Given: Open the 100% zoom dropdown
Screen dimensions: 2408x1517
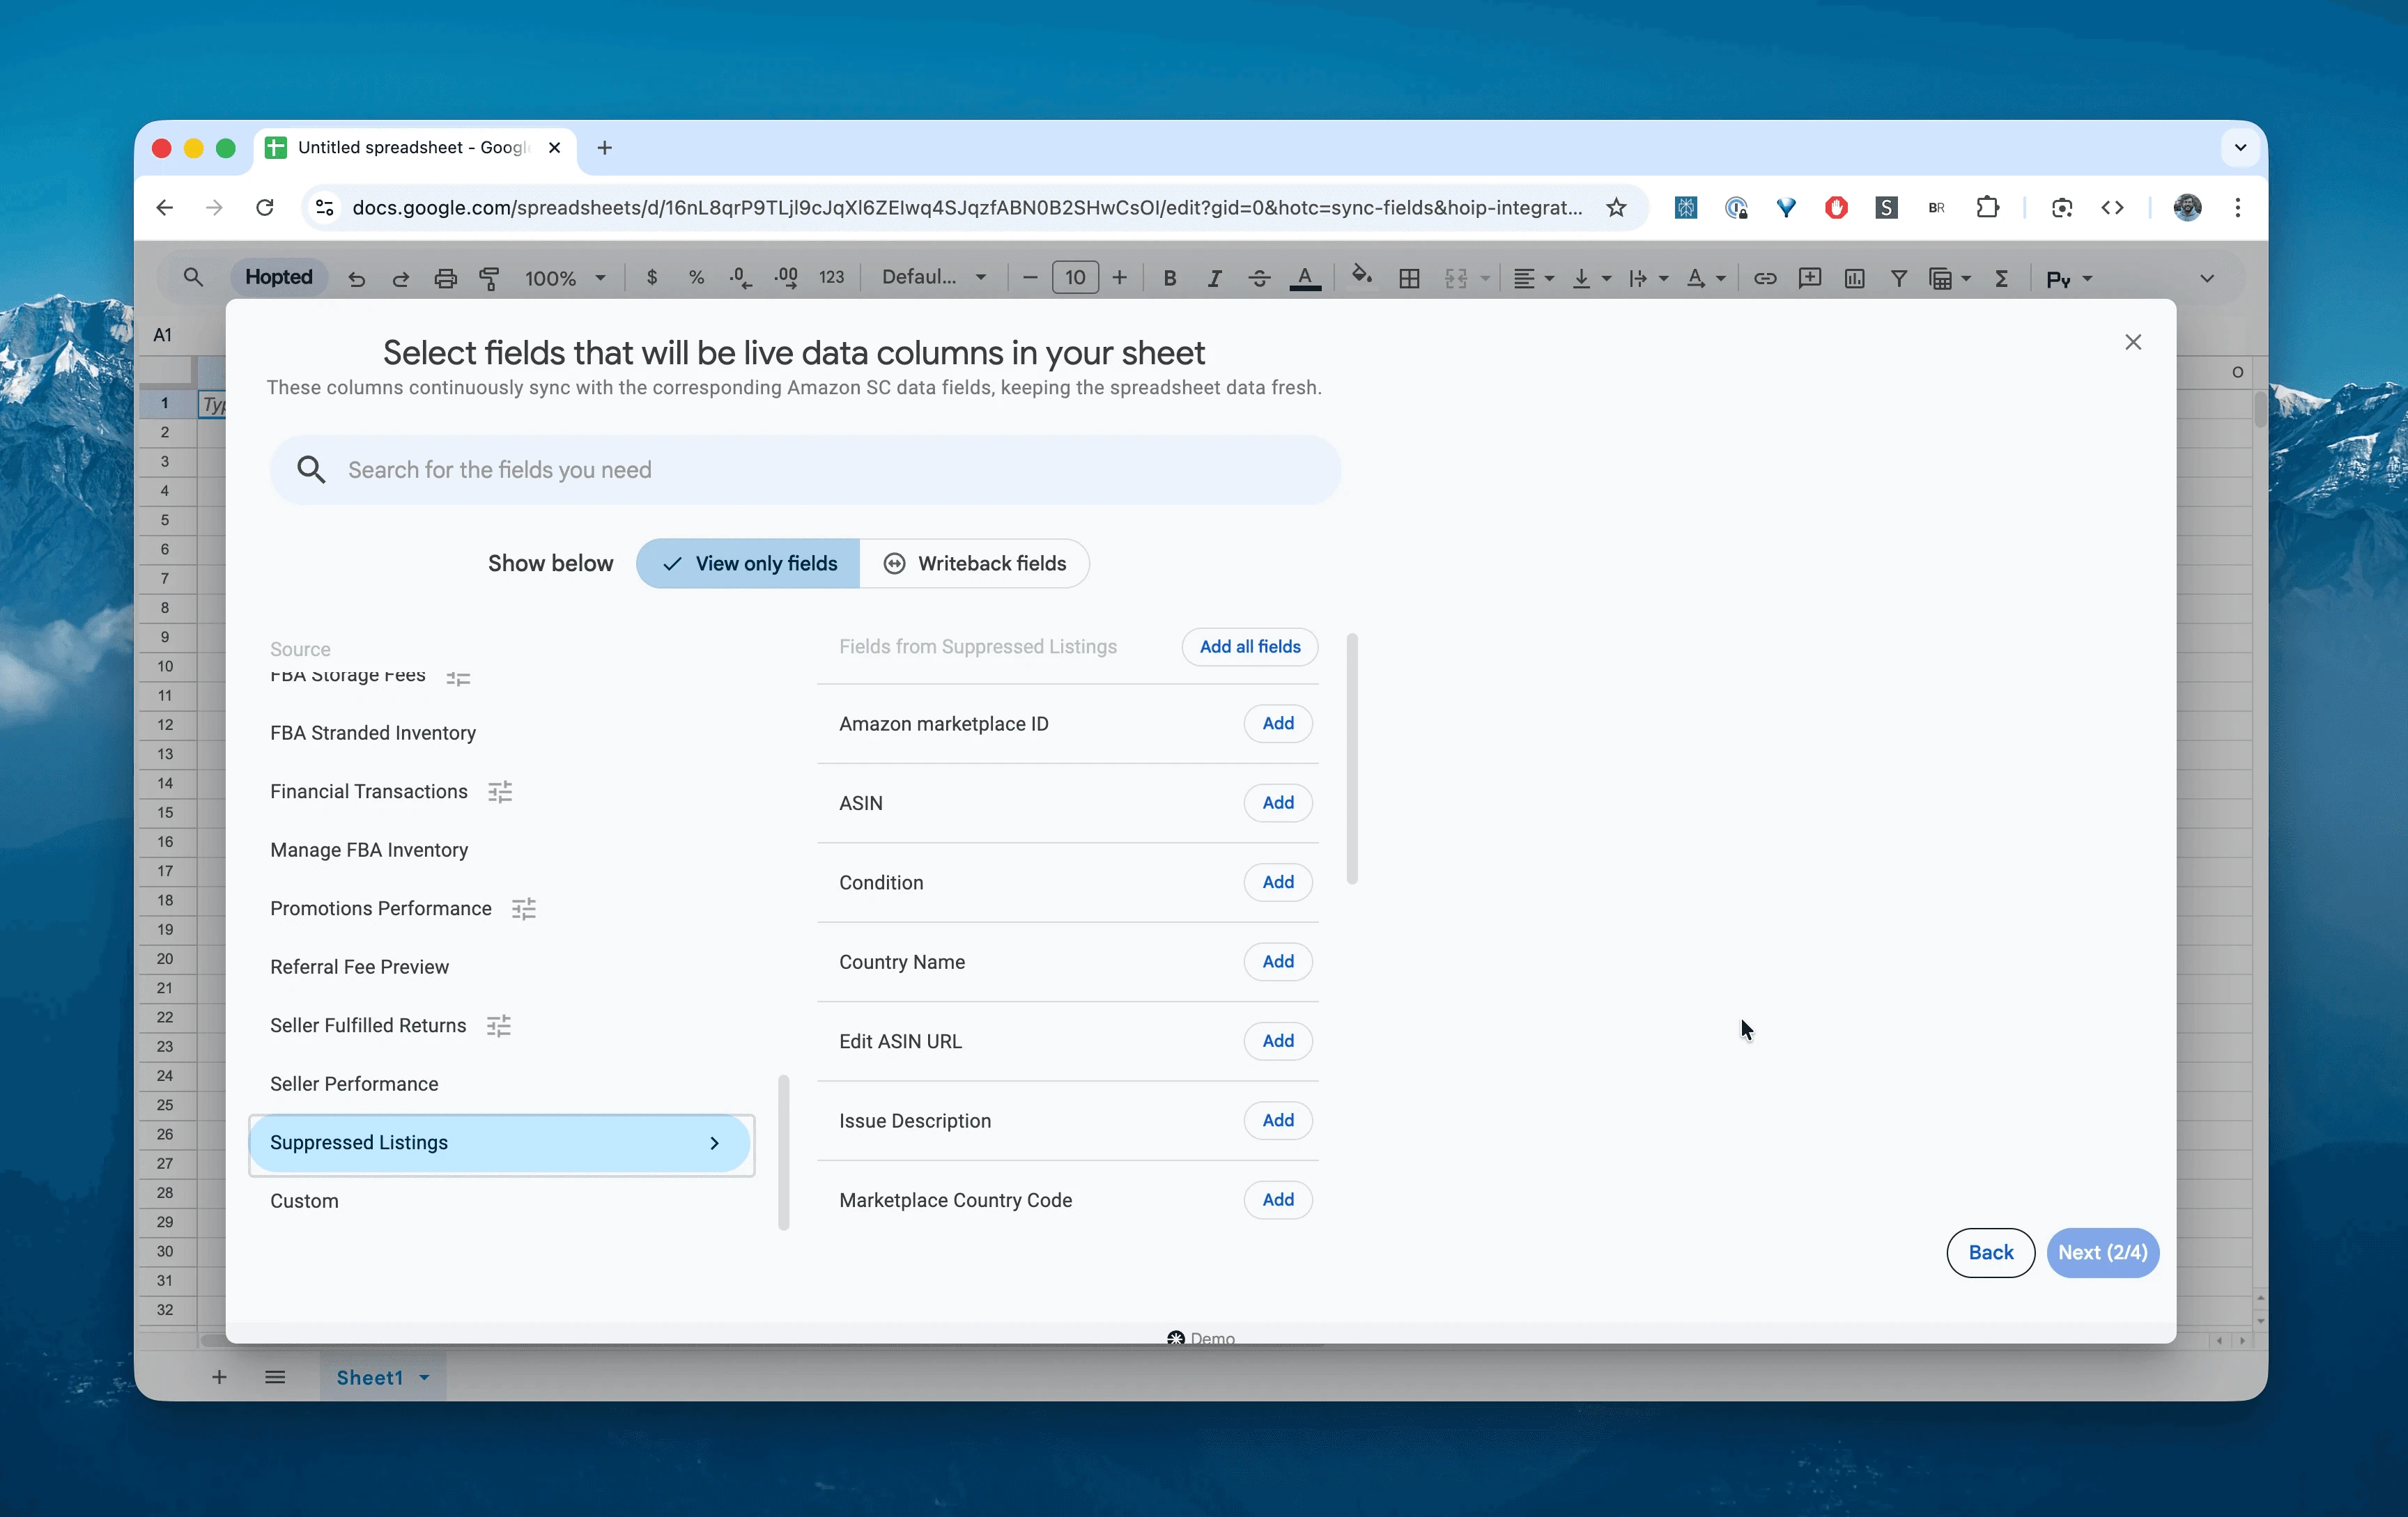Looking at the screenshot, I should (565, 279).
